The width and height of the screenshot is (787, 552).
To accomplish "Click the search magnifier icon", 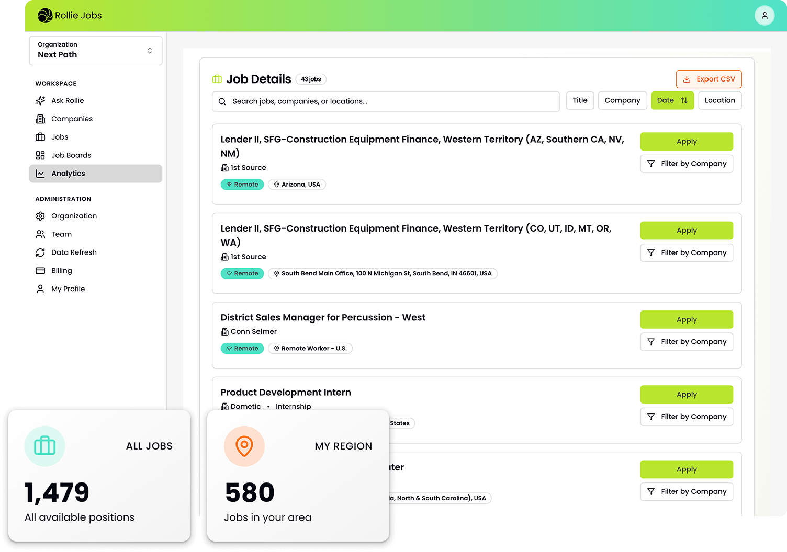I will 222,101.
